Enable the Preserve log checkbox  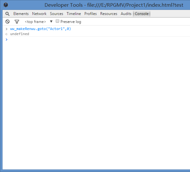point(57,21)
